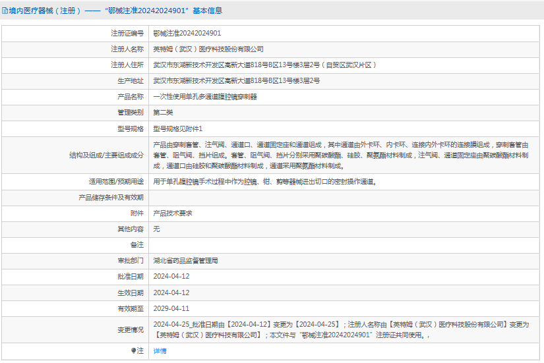Click the 批准日期 label
Image resolution: width=544 pixels, height=363 pixels.
click(131, 277)
